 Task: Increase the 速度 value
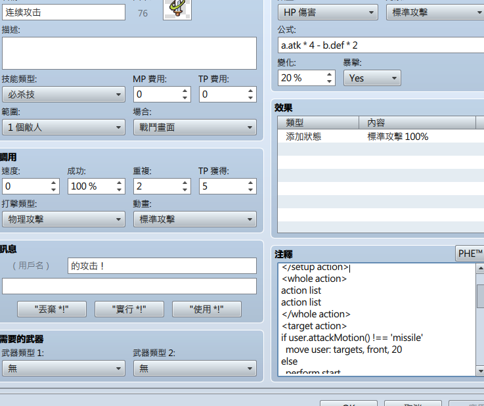tap(53, 183)
